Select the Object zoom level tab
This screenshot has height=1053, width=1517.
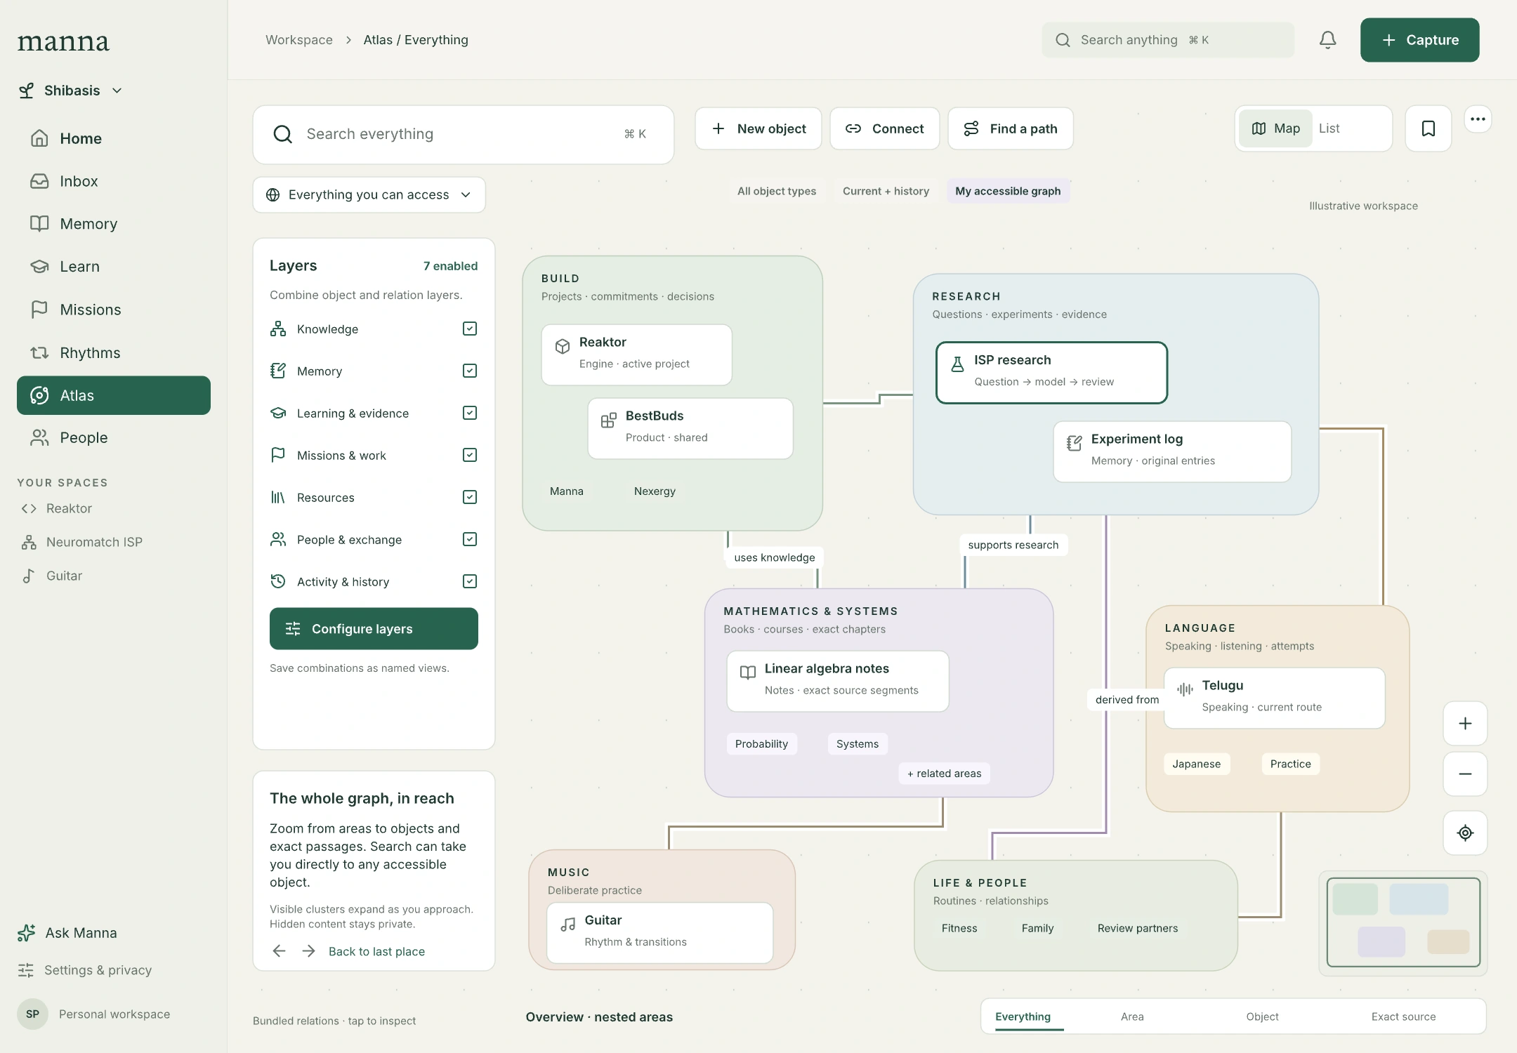click(x=1262, y=1016)
